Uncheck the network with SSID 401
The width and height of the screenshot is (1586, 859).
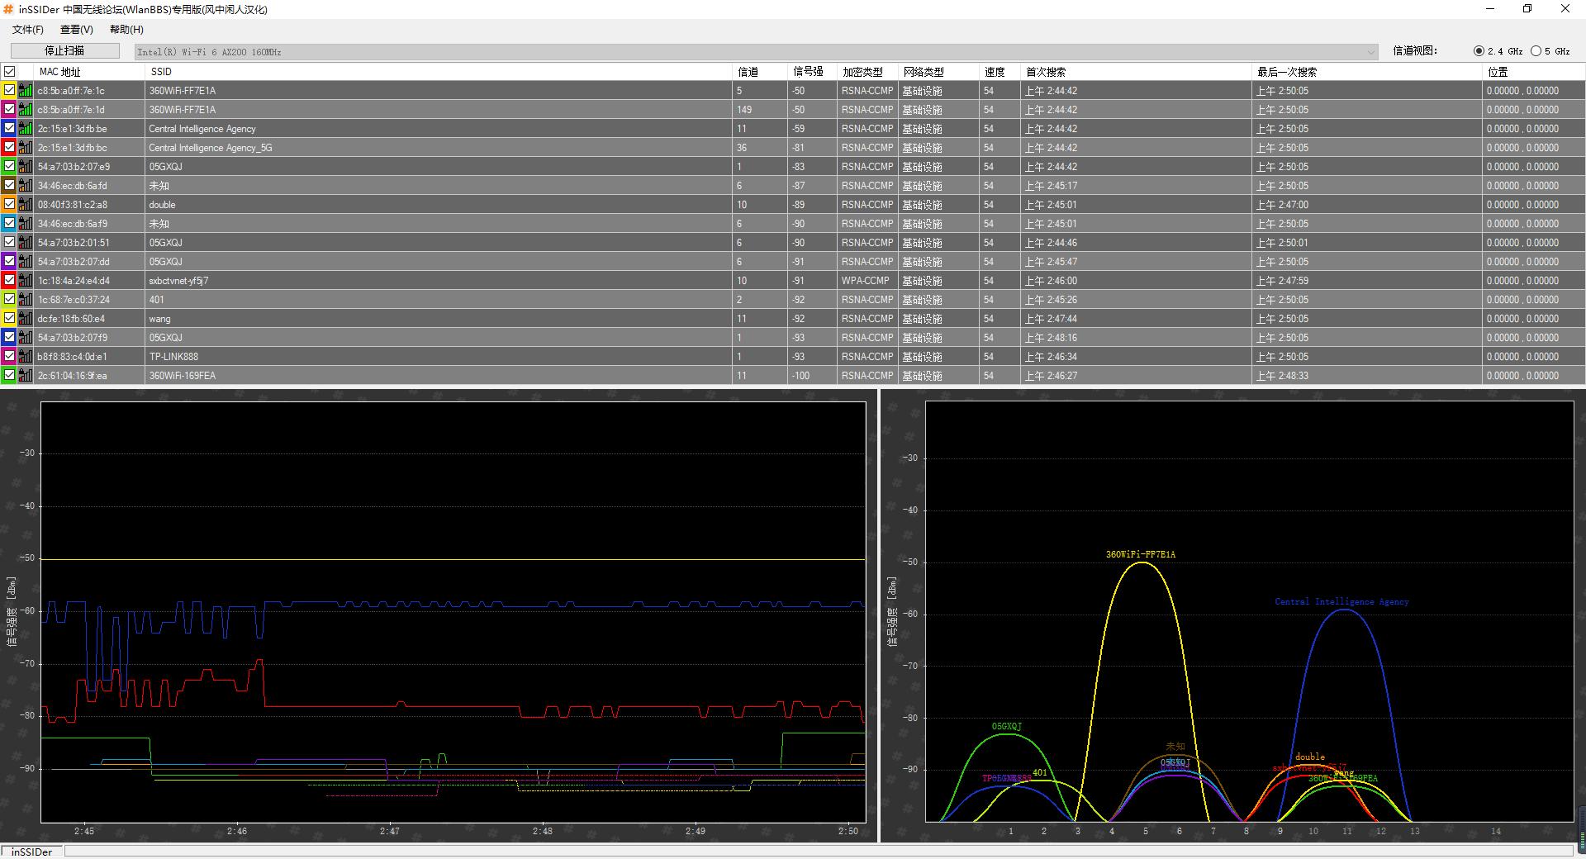pyautogui.click(x=10, y=300)
